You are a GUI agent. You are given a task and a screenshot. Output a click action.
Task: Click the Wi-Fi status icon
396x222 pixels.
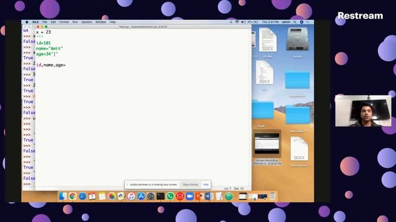click(x=237, y=22)
